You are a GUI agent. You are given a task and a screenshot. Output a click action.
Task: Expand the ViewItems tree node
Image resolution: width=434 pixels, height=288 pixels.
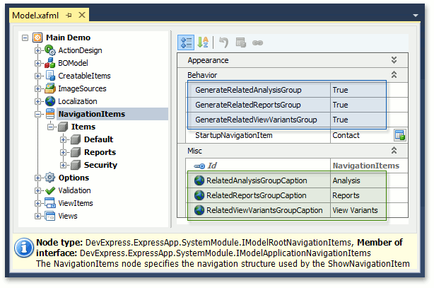(37, 204)
